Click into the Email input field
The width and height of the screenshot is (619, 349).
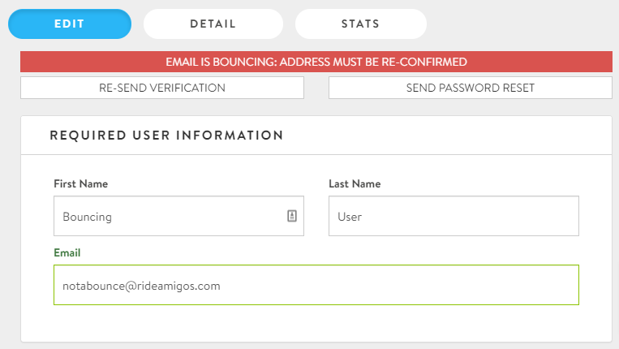(x=316, y=286)
